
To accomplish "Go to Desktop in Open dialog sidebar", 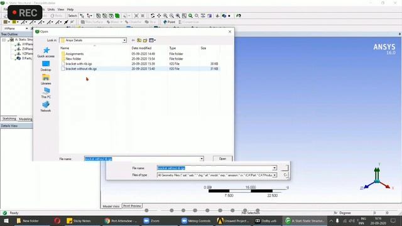I will click(x=46, y=66).
